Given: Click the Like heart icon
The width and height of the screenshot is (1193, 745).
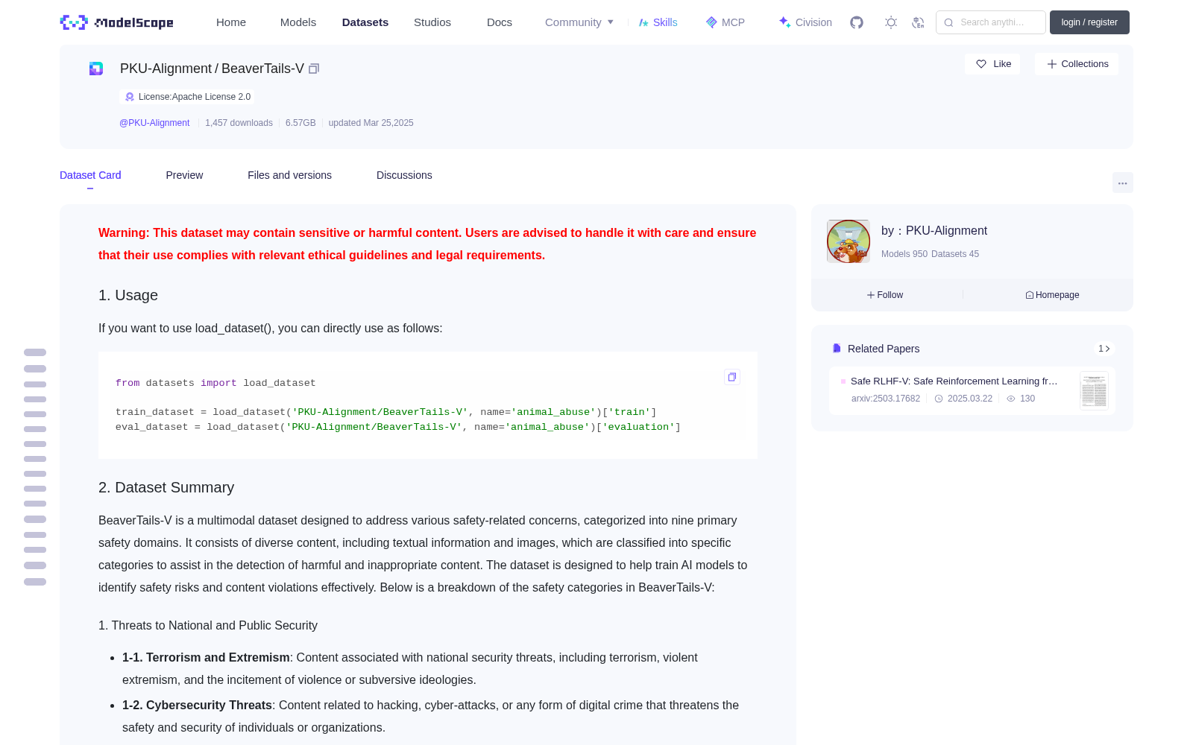Looking at the screenshot, I should (x=981, y=64).
